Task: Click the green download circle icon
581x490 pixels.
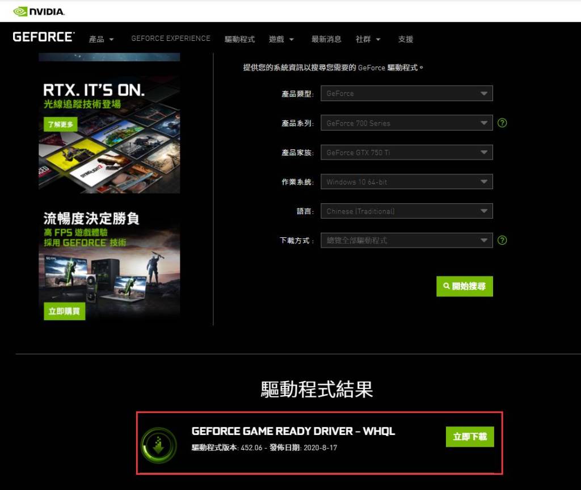Action: pos(159,445)
